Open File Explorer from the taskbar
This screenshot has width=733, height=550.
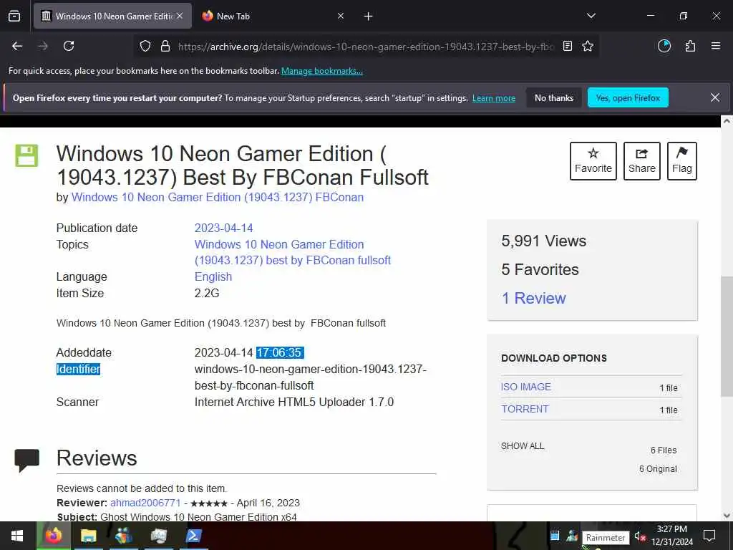point(88,536)
